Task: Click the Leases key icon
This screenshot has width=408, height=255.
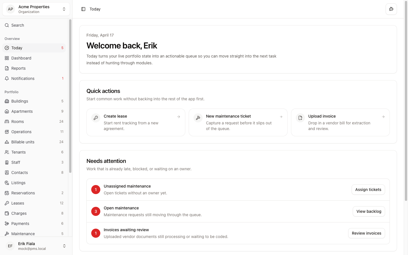Action: tap(7, 203)
